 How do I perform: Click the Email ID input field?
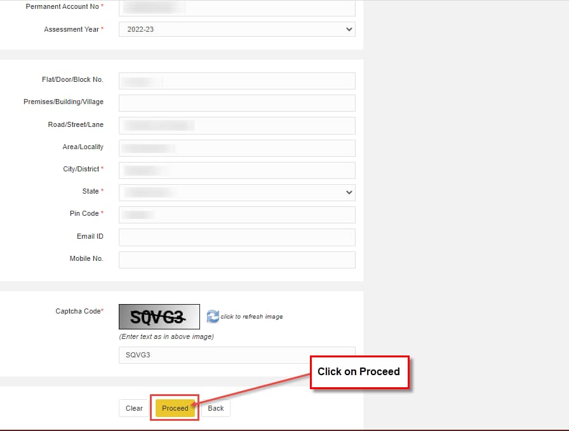point(237,237)
